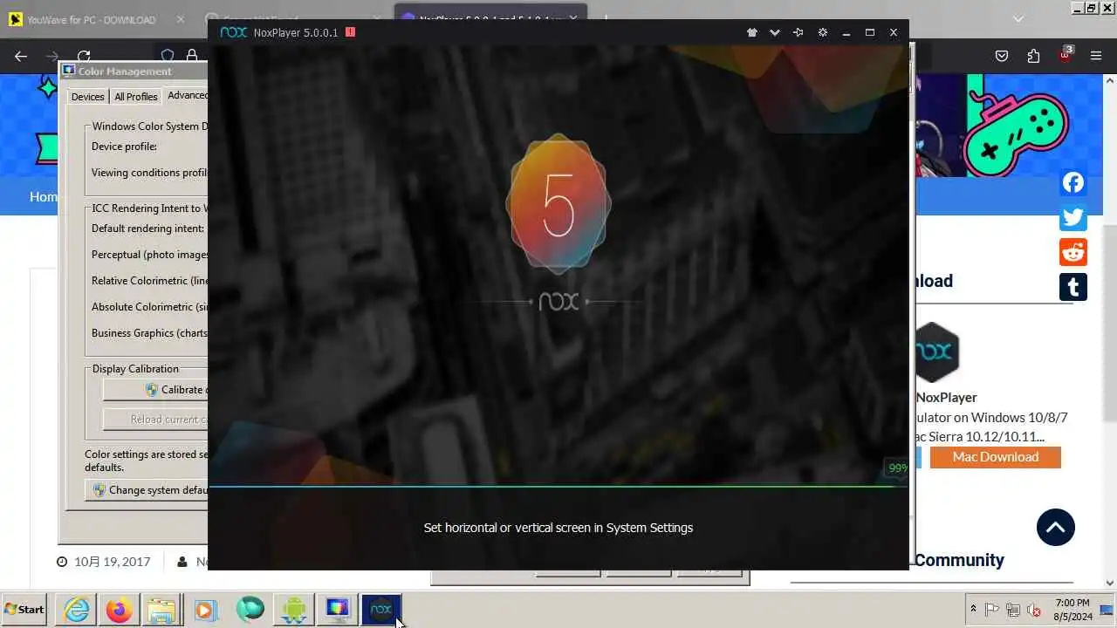This screenshot has width=1117, height=628.
Task: Open NoxPlayer title bar dropdown arrow
Action: (774, 32)
